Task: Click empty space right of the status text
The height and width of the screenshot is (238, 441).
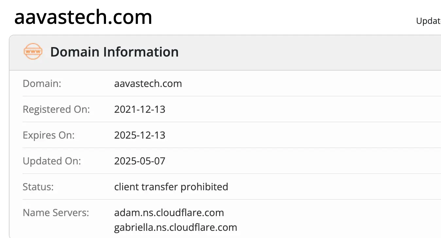Action: (x=327, y=187)
